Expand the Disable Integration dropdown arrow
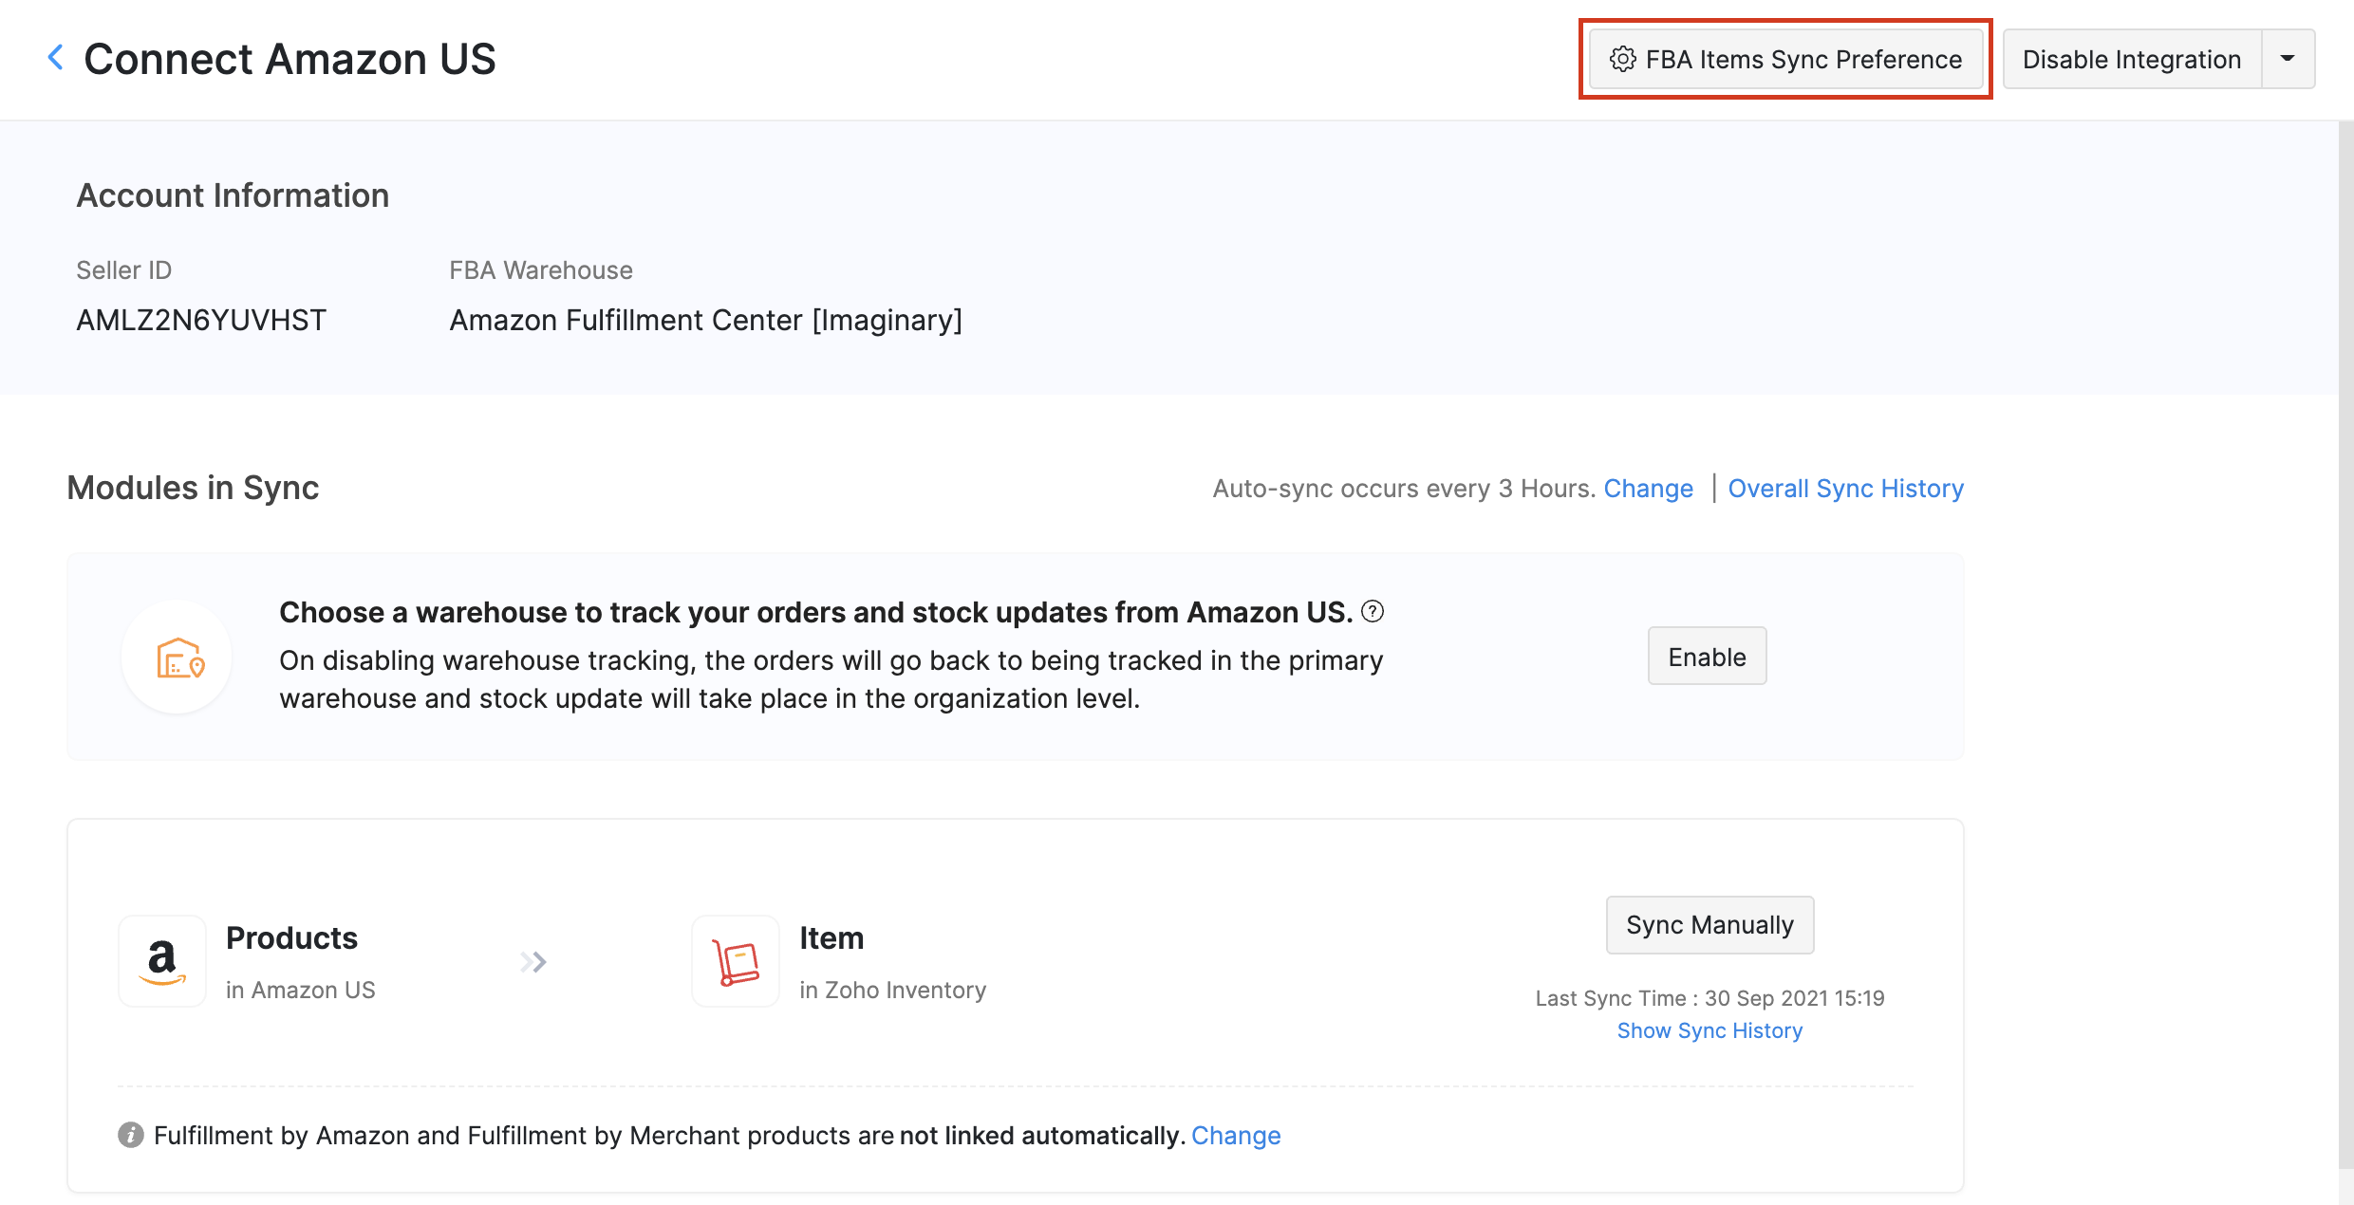 click(2288, 59)
